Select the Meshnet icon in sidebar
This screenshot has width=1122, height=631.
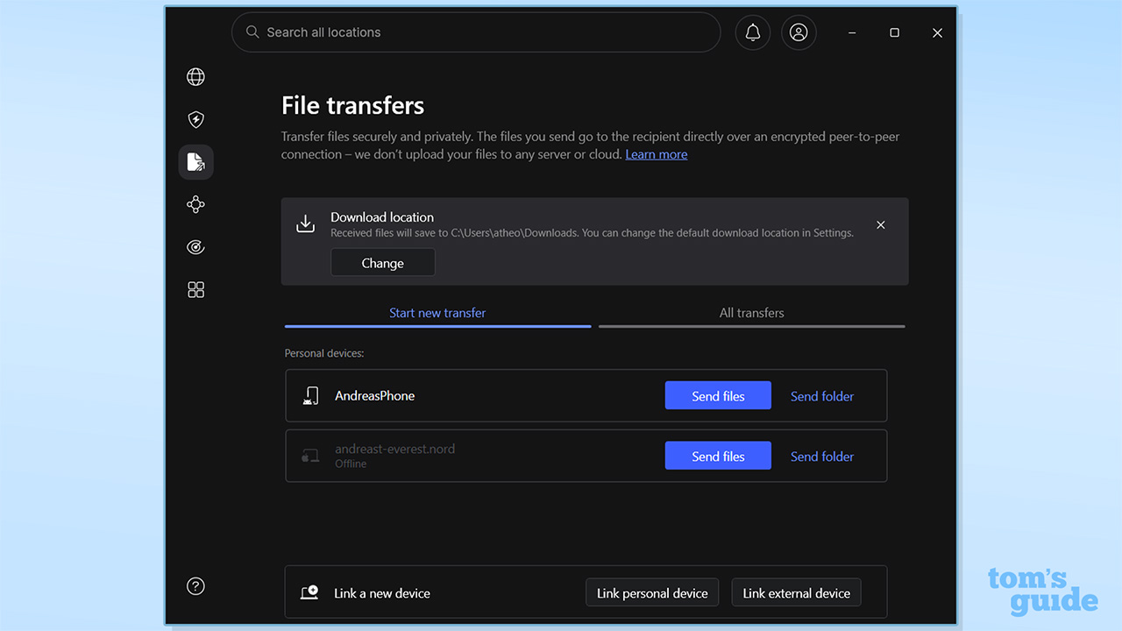(x=195, y=204)
